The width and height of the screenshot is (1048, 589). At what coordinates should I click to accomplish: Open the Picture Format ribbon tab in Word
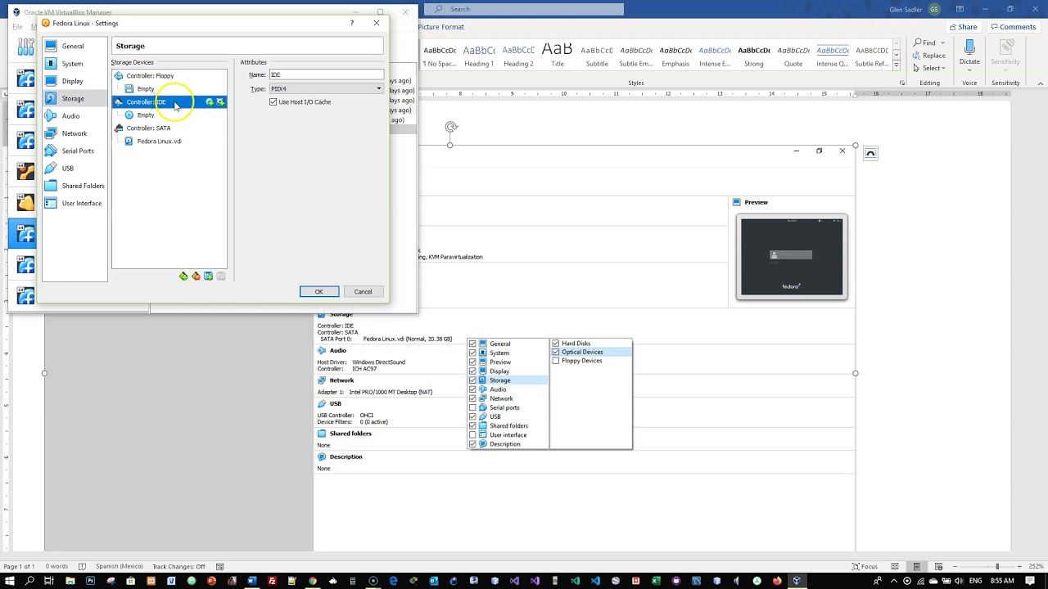(440, 27)
